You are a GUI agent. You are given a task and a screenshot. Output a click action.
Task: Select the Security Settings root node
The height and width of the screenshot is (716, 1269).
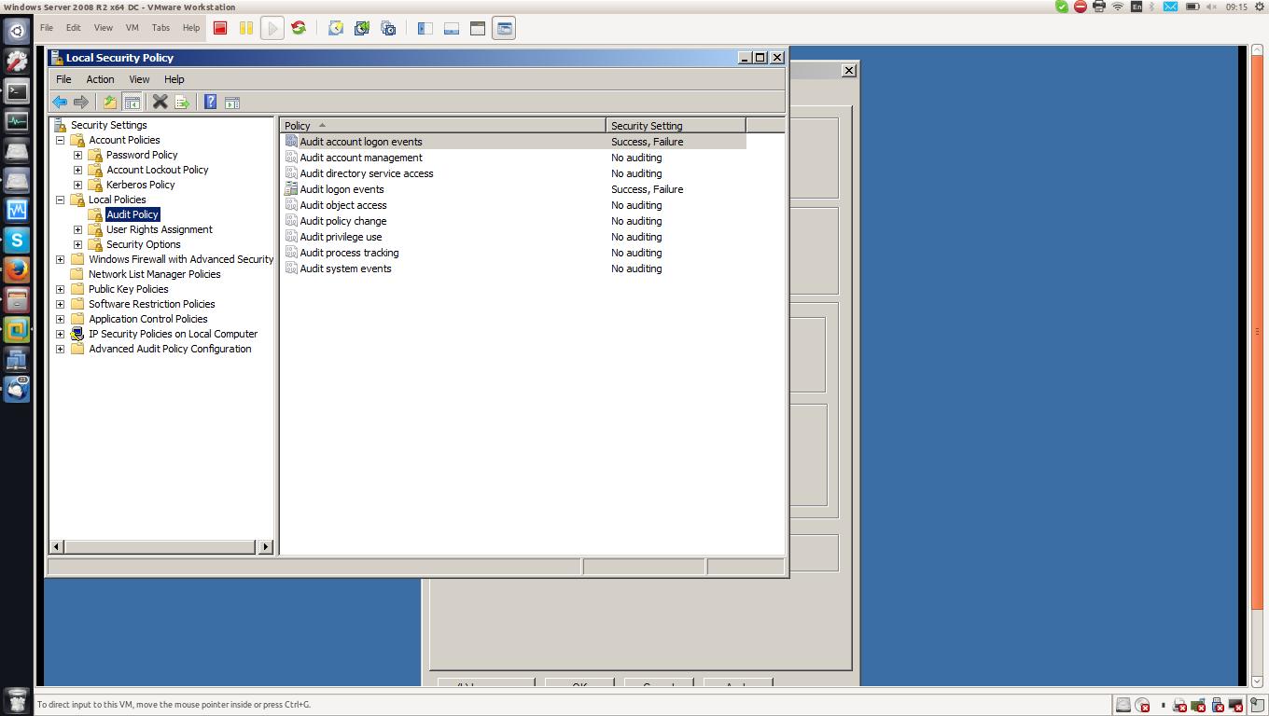pyautogui.click(x=108, y=125)
